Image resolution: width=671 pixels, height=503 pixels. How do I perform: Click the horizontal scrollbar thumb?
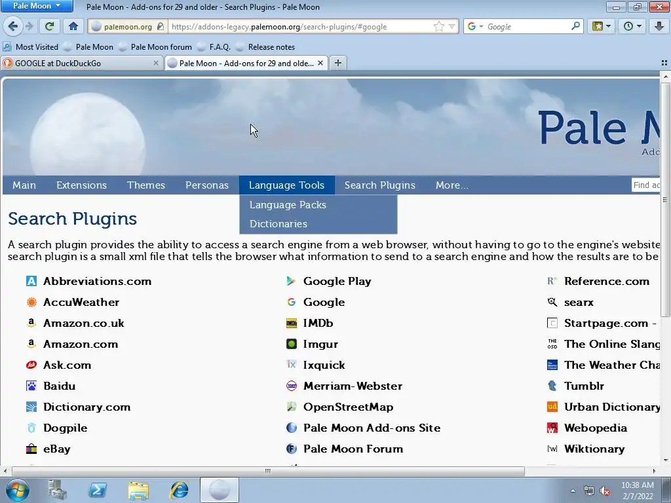click(268, 471)
